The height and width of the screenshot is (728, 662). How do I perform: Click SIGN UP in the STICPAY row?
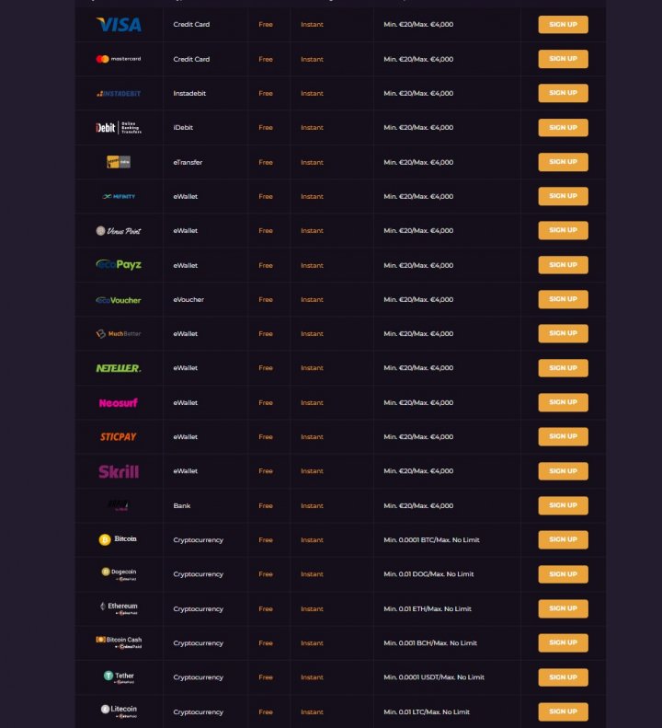tap(563, 436)
